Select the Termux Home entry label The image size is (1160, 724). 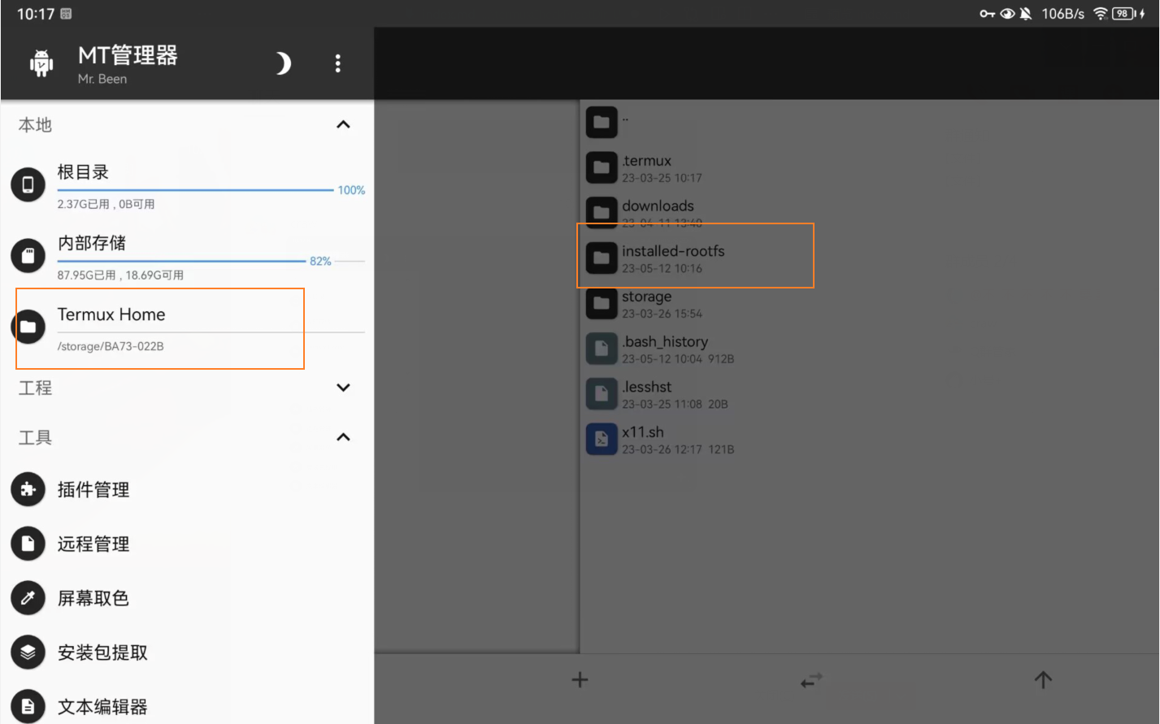pyautogui.click(x=111, y=314)
